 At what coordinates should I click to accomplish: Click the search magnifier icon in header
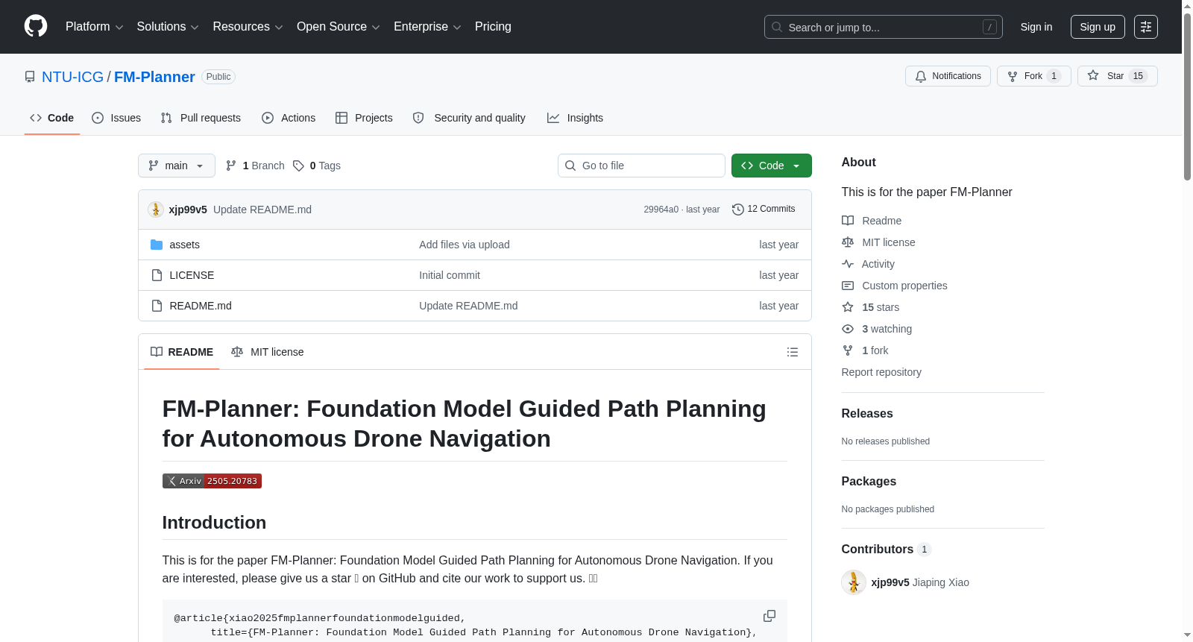pos(777,27)
